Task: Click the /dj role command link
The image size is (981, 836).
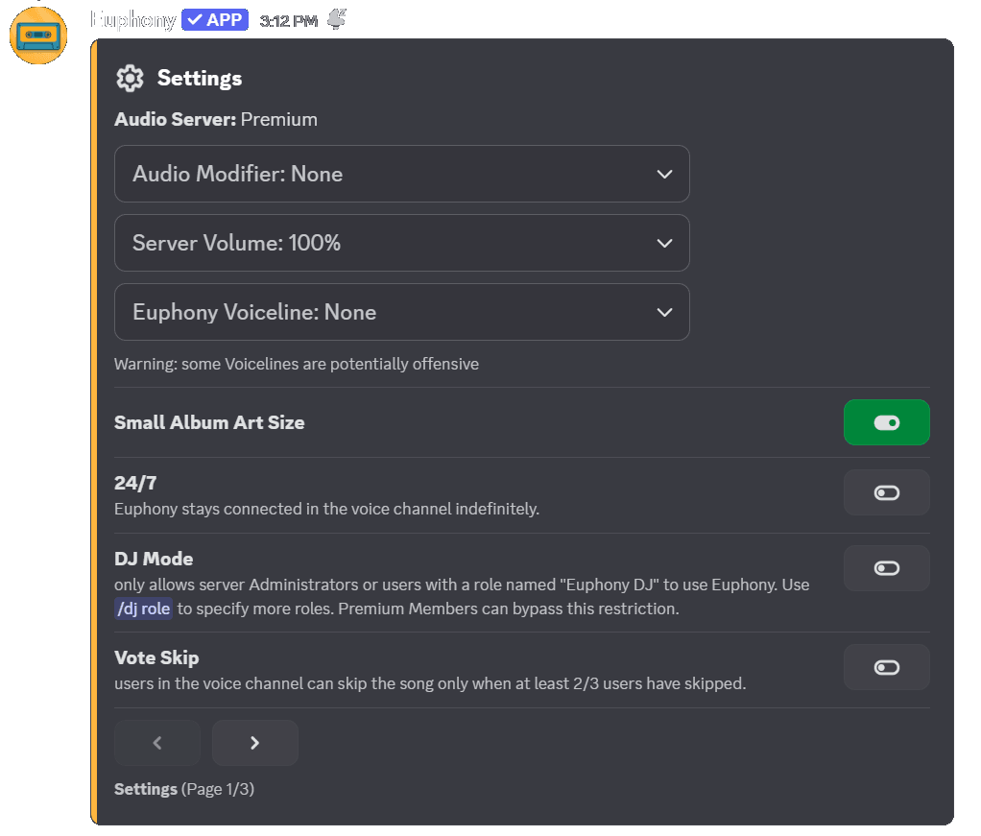Action: pos(143,609)
